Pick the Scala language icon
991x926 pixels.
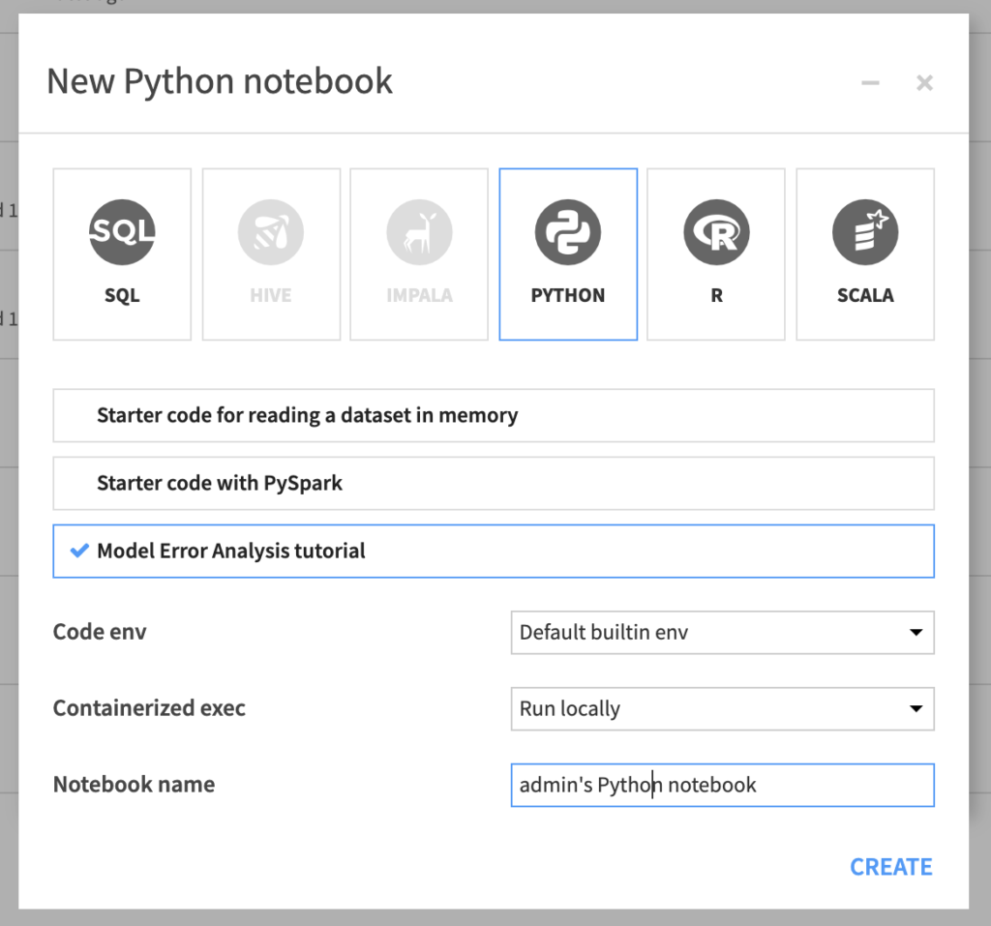click(x=864, y=232)
